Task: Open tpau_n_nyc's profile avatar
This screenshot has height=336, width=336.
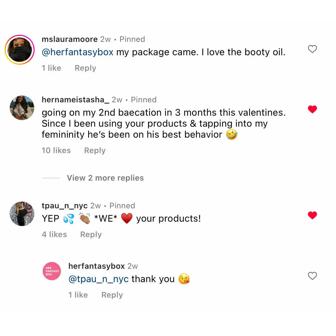Action: (22, 214)
